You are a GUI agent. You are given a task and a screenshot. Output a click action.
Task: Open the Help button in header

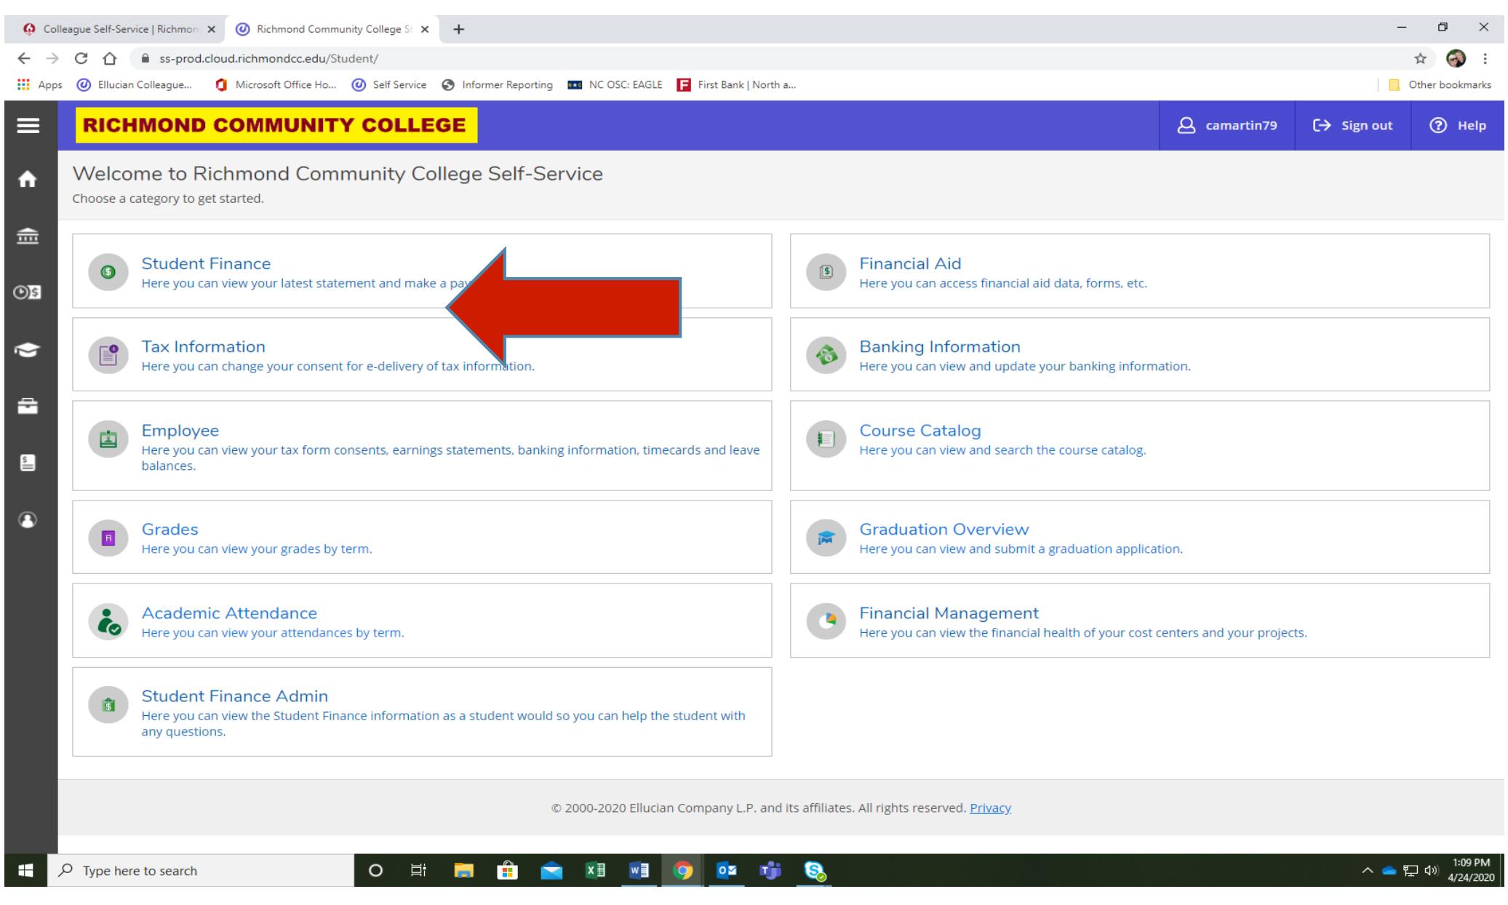point(1457,126)
